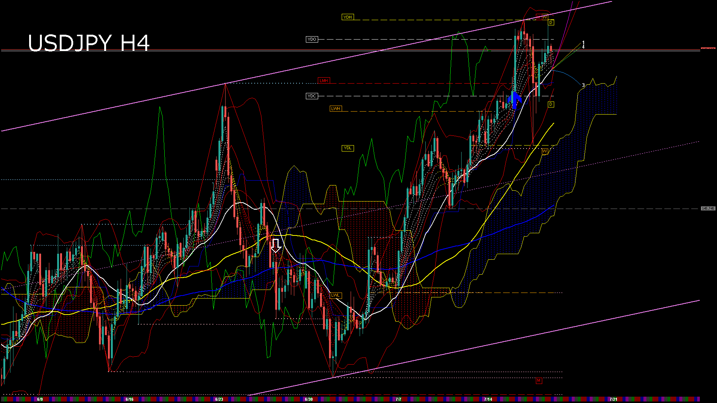Click the 145.745 price axis label
Viewport: 717px width, 403px height.
(708, 209)
